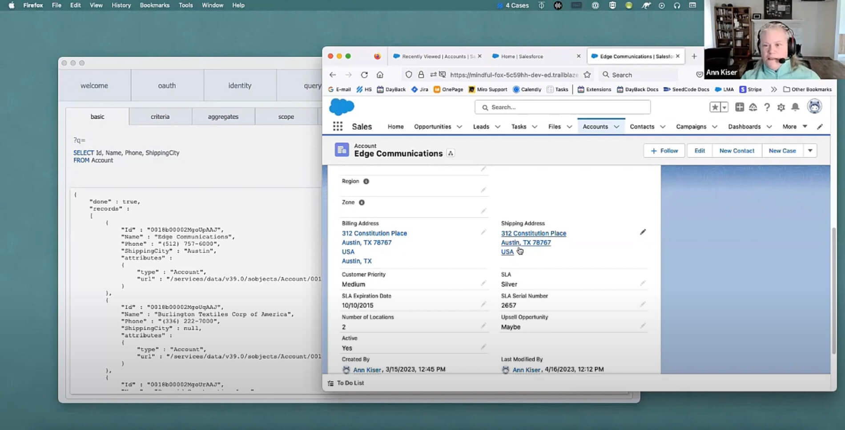Click the Trailhead guidance icon beside Help
The height and width of the screenshot is (430, 845).
(753, 107)
